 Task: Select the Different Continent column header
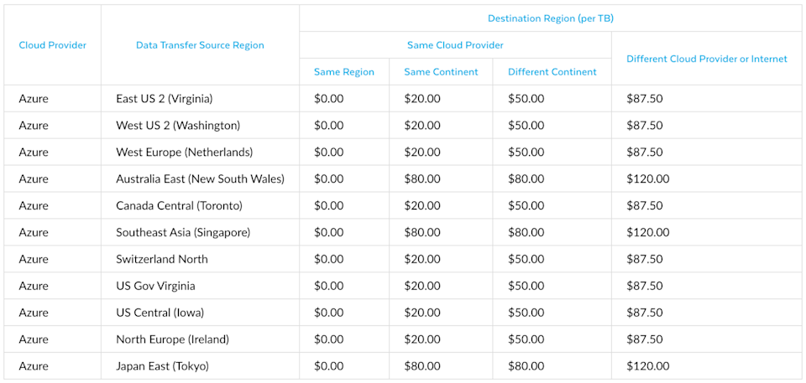tap(552, 72)
